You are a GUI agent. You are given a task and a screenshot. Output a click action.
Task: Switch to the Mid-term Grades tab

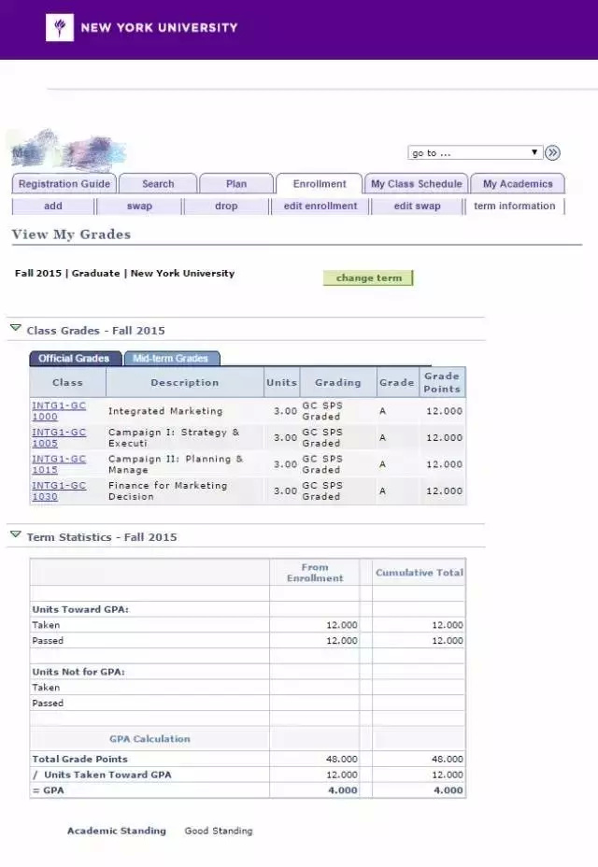coord(171,359)
